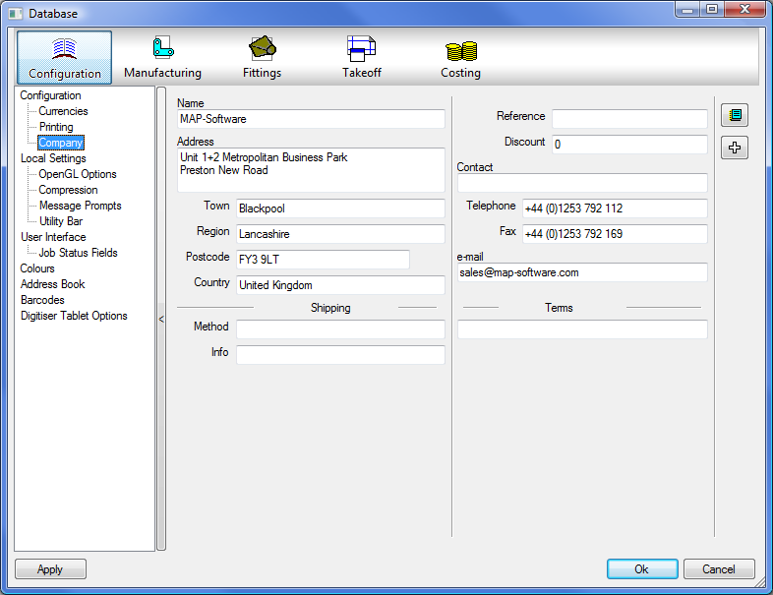Screen dimensions: 773x595
Task: Open OpenGL Options tree item
Action: 78,174
